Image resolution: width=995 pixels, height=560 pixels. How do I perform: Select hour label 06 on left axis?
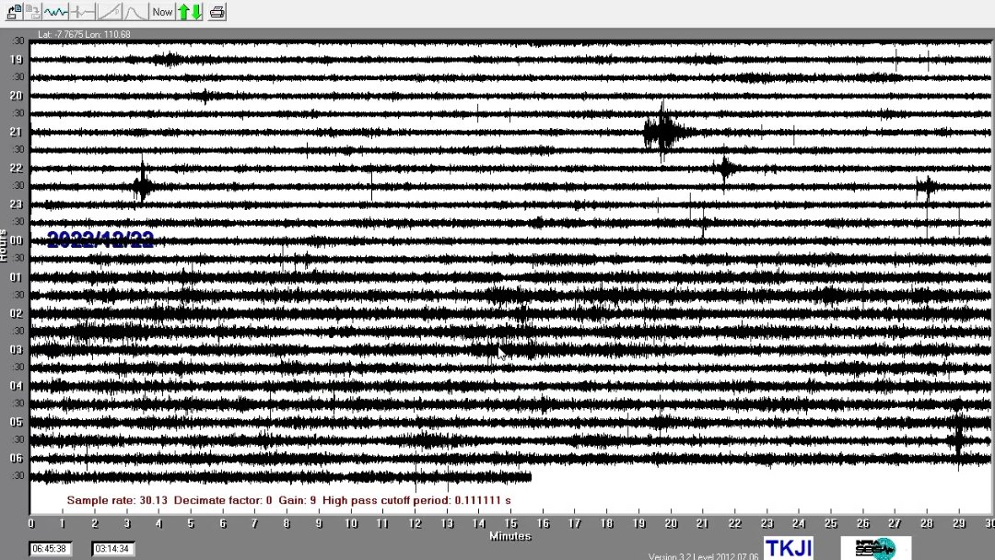click(x=16, y=458)
